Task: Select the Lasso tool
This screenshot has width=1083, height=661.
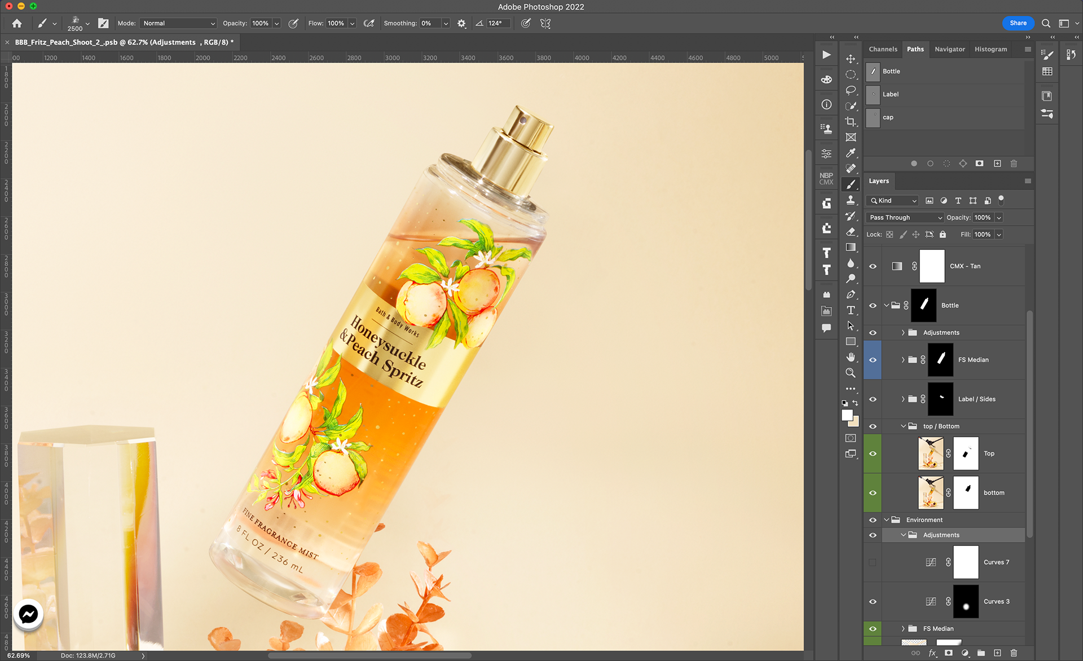Action: [851, 90]
